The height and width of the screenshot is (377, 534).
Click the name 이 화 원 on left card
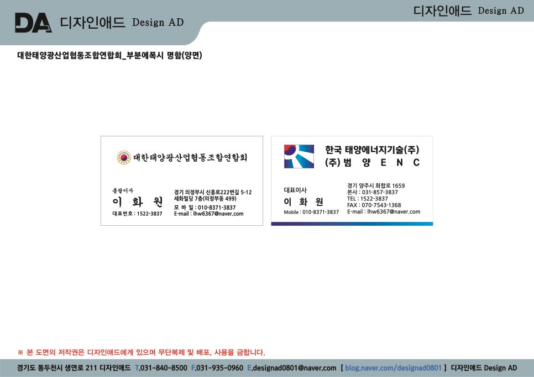coord(138,202)
